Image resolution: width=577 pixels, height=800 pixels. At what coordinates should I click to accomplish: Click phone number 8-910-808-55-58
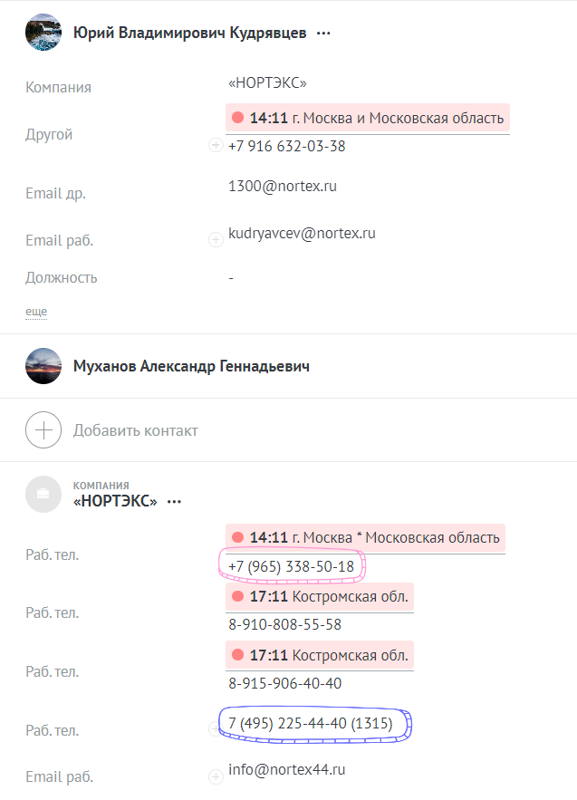click(x=284, y=624)
